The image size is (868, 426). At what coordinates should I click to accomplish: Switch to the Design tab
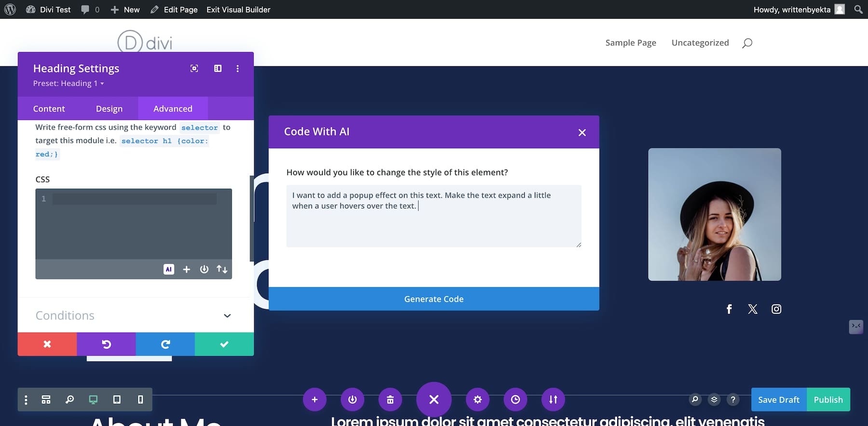pyautogui.click(x=109, y=108)
